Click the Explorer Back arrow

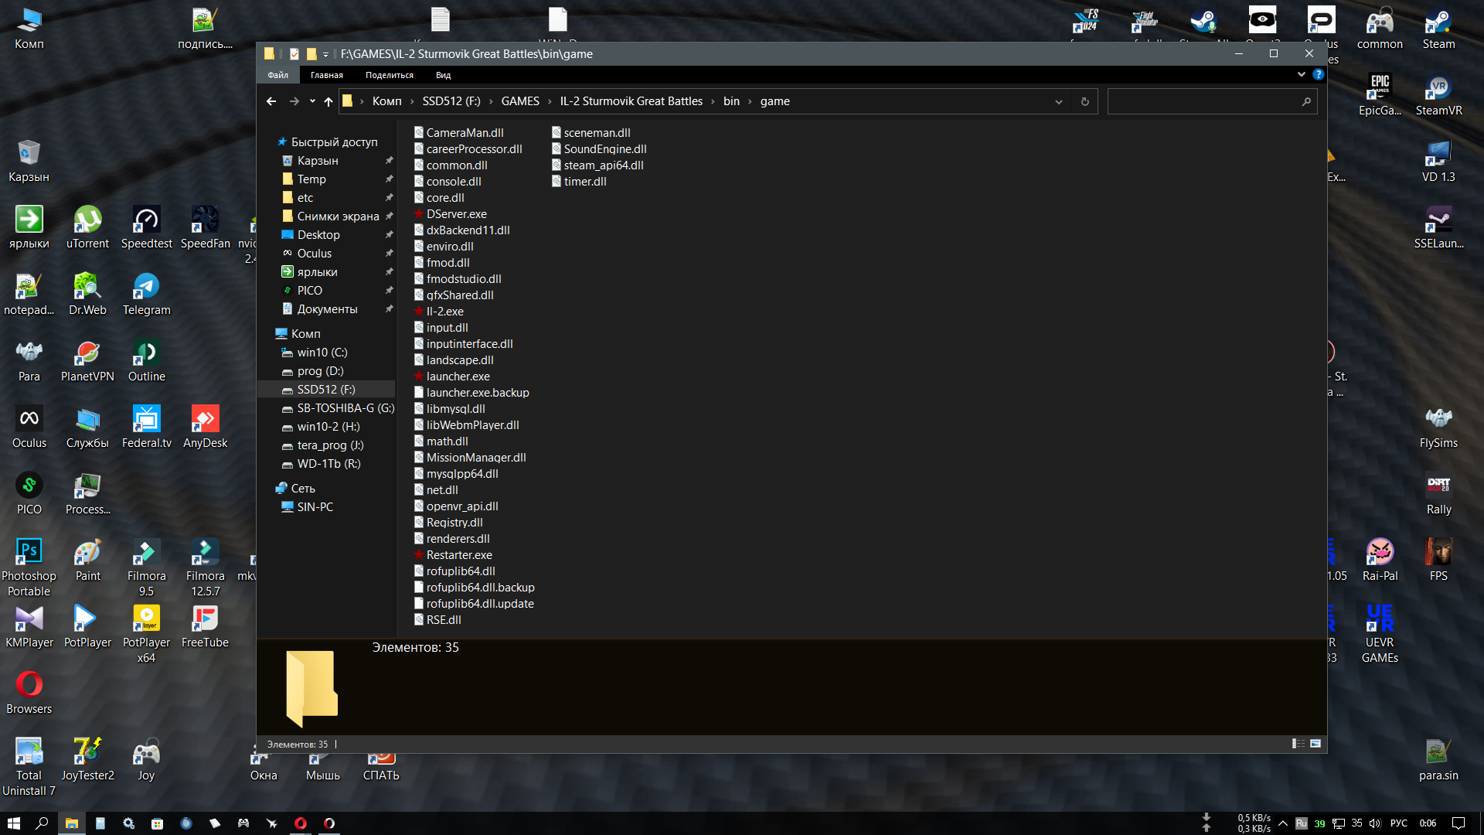[271, 101]
